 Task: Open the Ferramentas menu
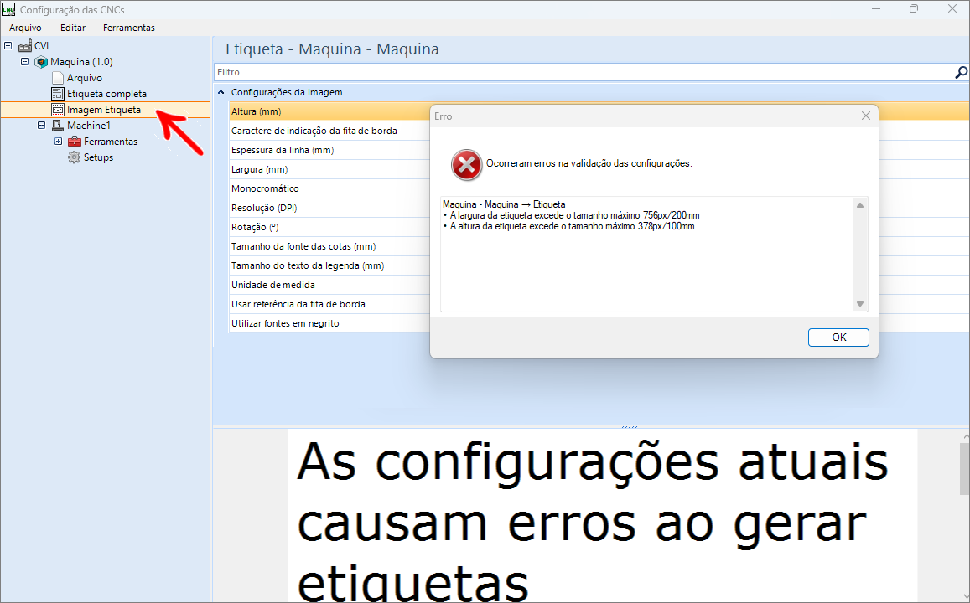pos(128,28)
